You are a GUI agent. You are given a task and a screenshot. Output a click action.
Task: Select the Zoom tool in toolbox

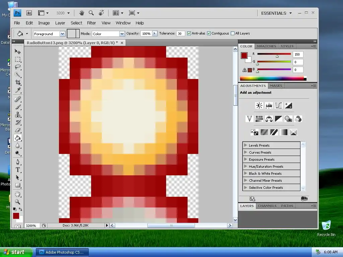click(x=17, y=202)
